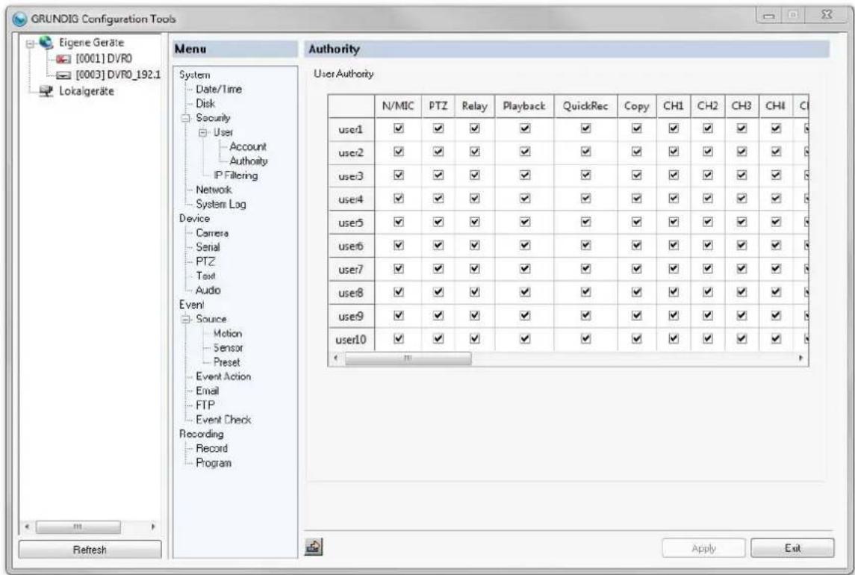The image size is (855, 575).
Task: Open Program under Recording
Action: [x=214, y=463]
